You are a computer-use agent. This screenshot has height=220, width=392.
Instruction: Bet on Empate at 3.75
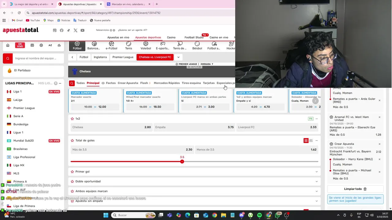(x=194, y=127)
